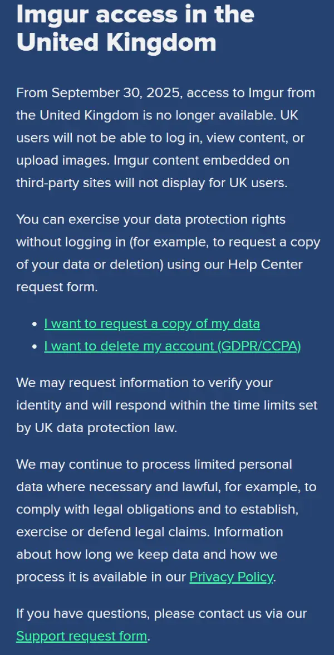Go to the Support request form link

[81, 636]
